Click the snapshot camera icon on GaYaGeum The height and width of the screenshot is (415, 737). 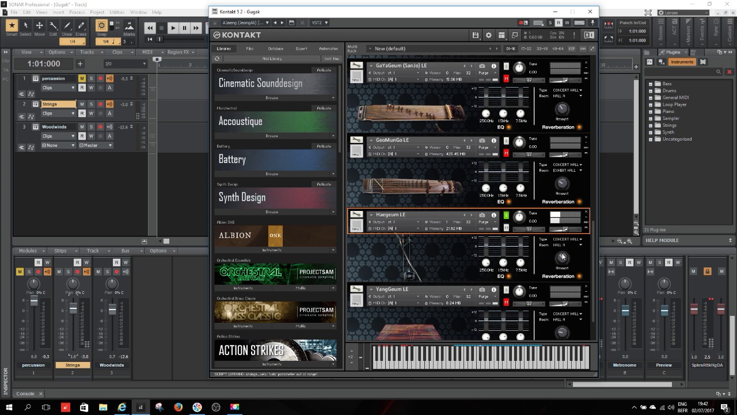[482, 66]
